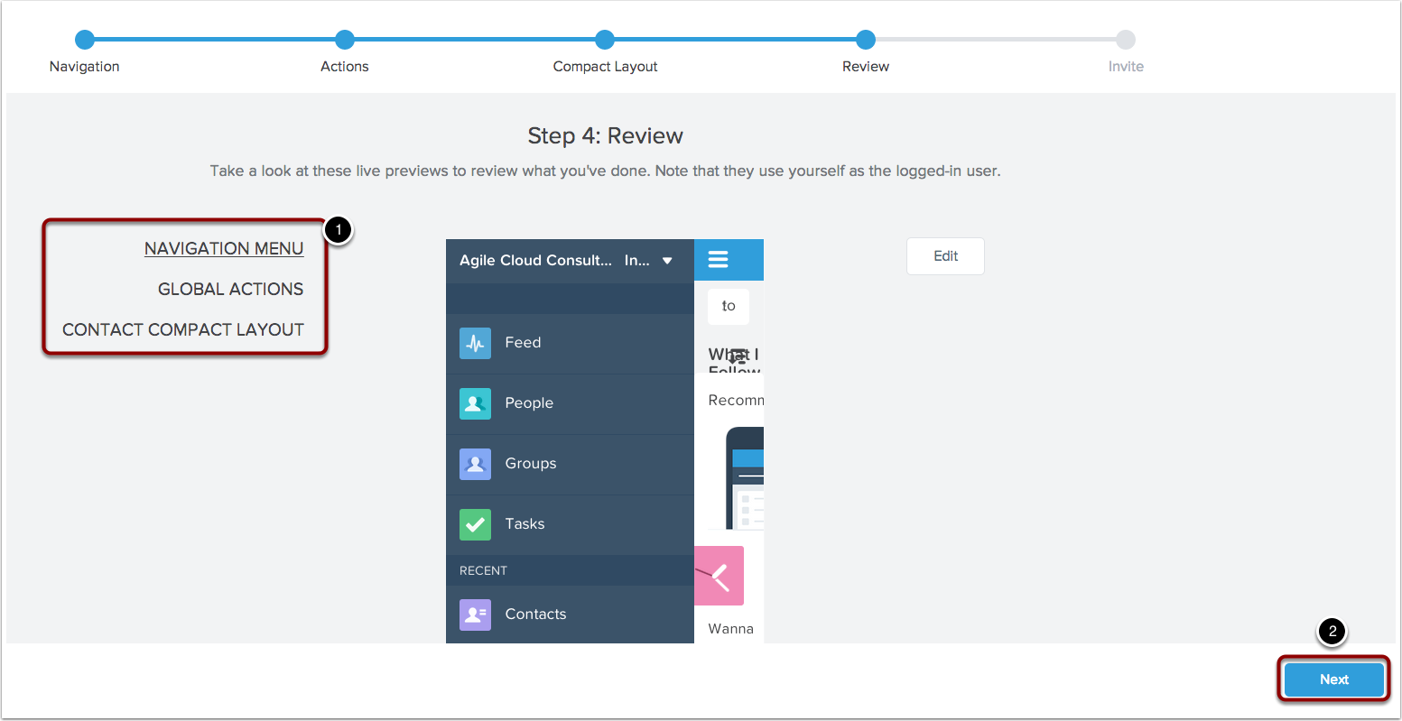Click the Contacts label under RECENT
This screenshot has height=721, width=1402.
pyautogui.click(x=535, y=615)
